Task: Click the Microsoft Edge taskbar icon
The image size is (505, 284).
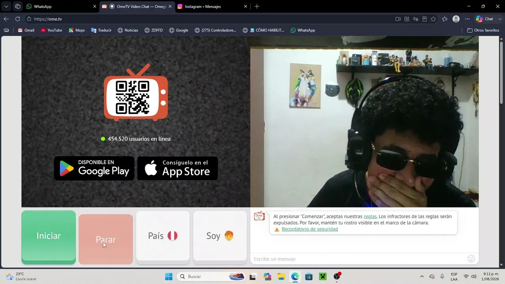Action: click(x=295, y=277)
